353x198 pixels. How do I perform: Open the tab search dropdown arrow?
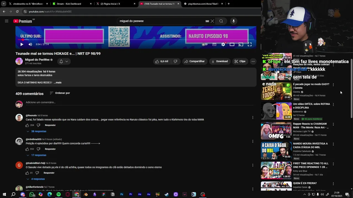(x=4, y=4)
